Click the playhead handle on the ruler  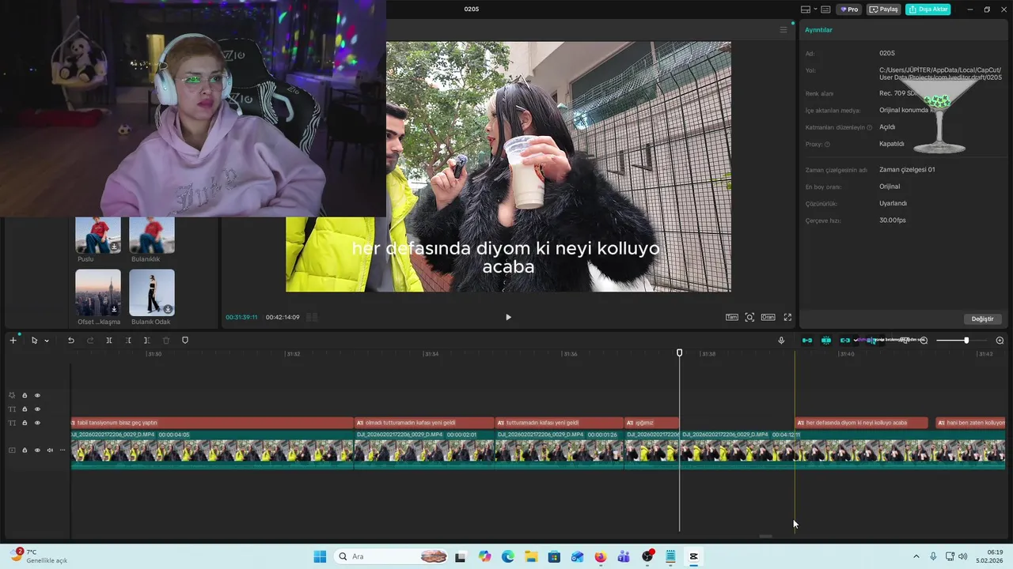(x=679, y=352)
